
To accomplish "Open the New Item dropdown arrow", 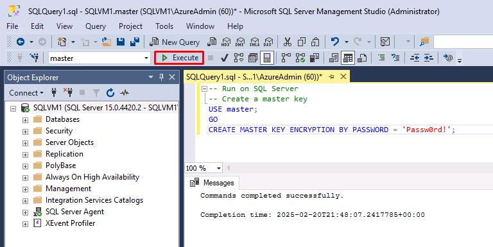I will [x=73, y=42].
